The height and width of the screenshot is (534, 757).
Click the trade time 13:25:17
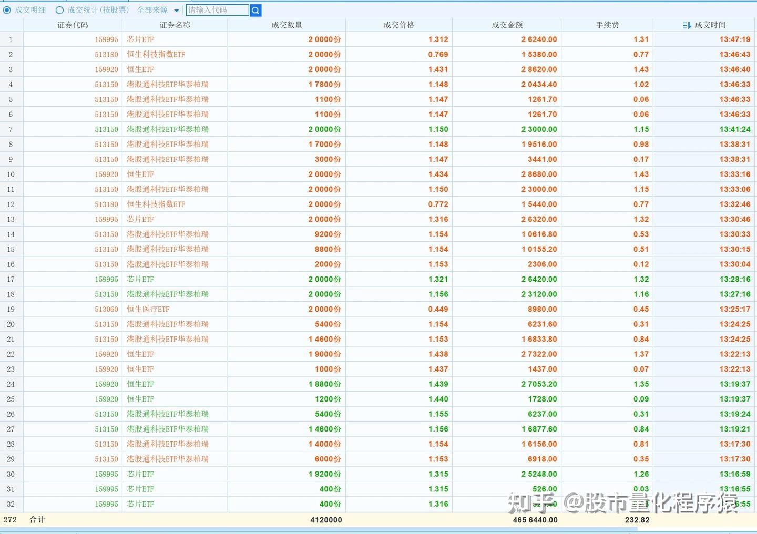[x=735, y=309]
